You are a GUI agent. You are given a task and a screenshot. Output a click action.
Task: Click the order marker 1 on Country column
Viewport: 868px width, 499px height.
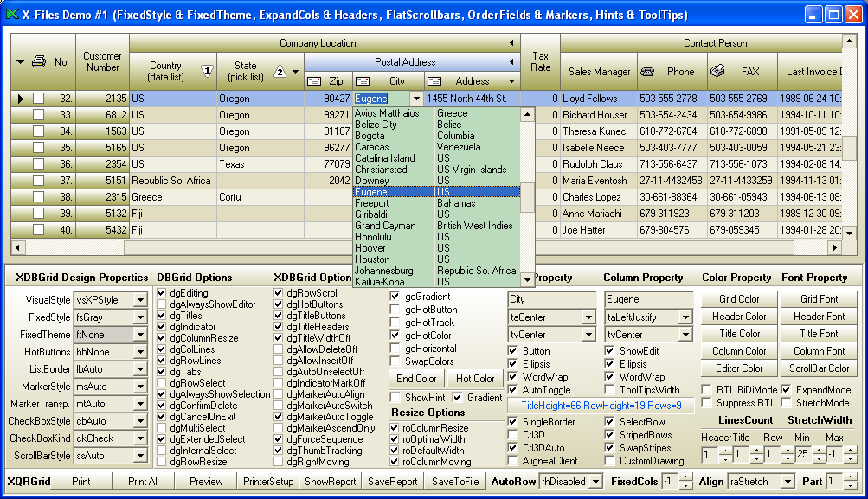click(x=207, y=71)
